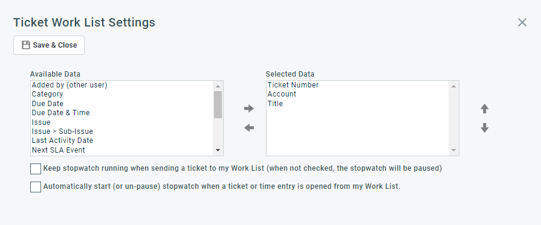Click the left arrow to remove selected data
This screenshot has height=225, width=541.
coord(249,128)
